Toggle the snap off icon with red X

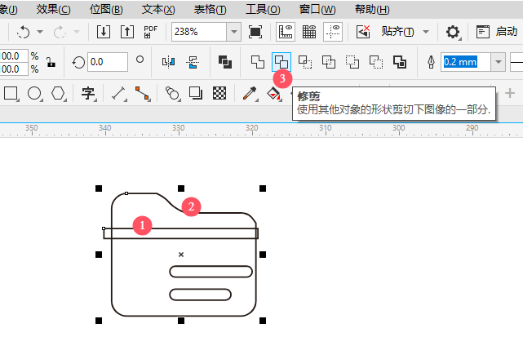click(x=363, y=32)
